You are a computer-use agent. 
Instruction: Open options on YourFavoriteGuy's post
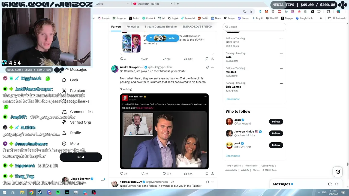click(212, 182)
